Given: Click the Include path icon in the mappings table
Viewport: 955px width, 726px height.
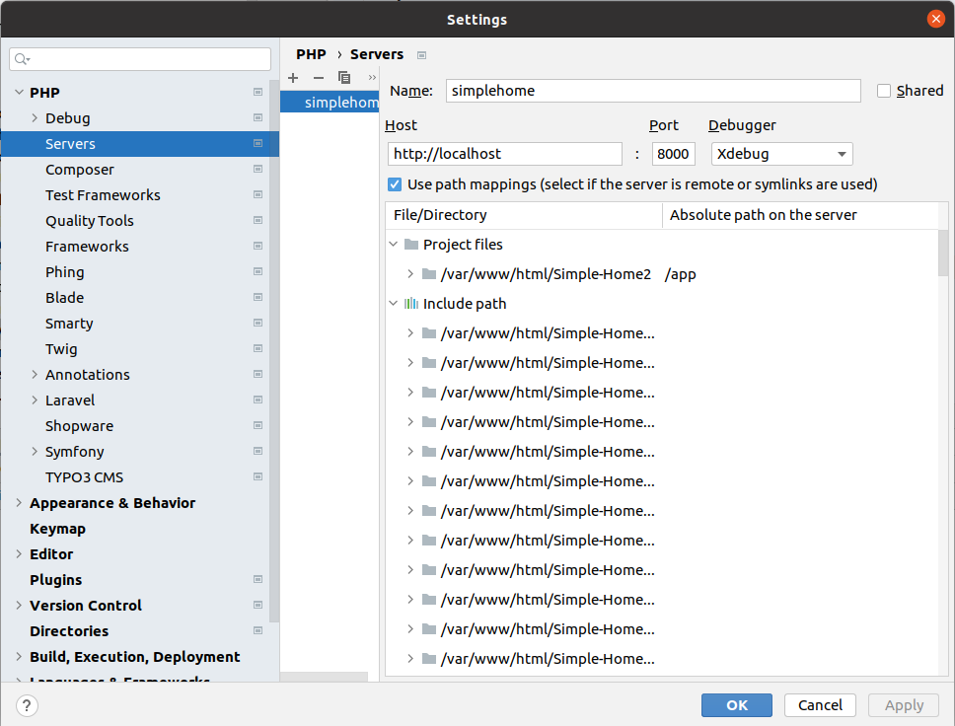Looking at the screenshot, I should coord(428,304).
